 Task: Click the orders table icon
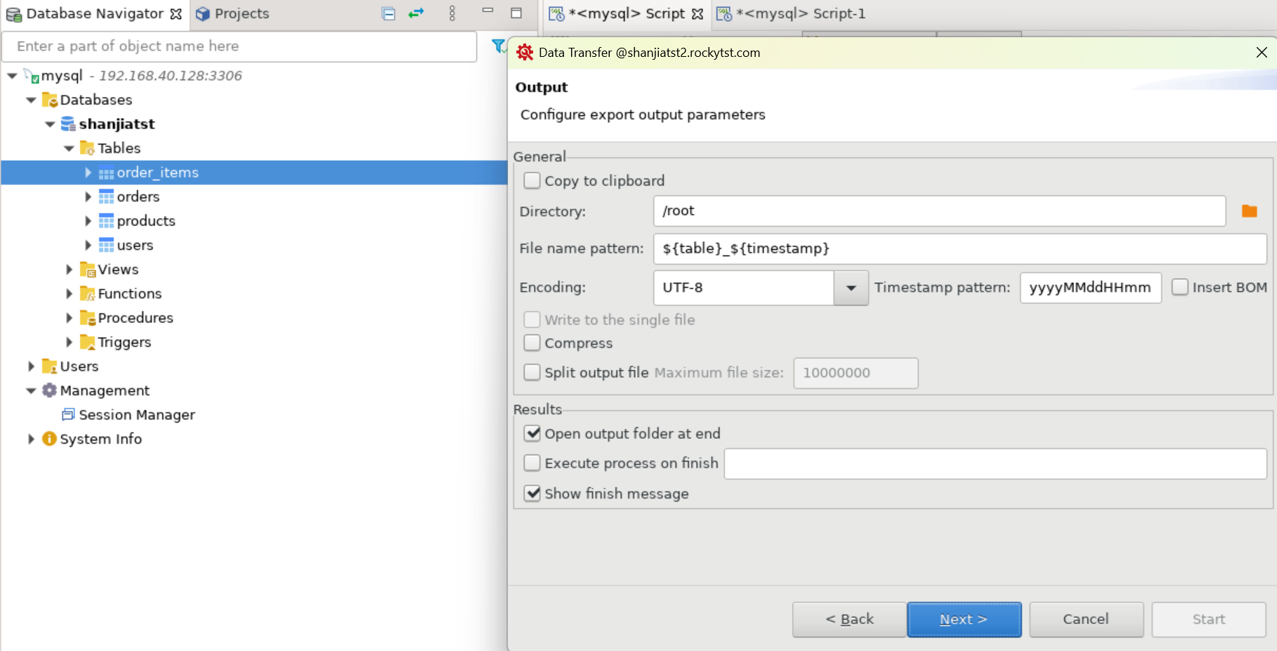point(106,197)
